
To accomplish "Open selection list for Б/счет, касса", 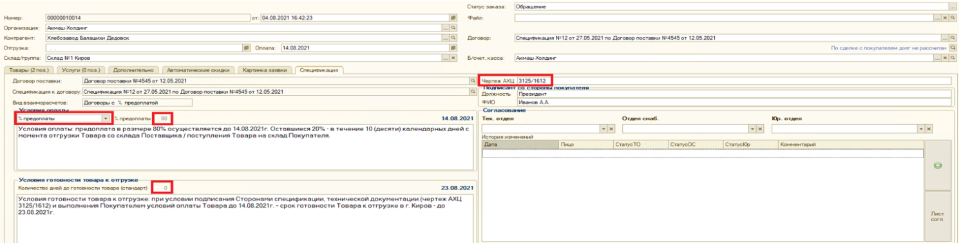I will pos(937,58).
